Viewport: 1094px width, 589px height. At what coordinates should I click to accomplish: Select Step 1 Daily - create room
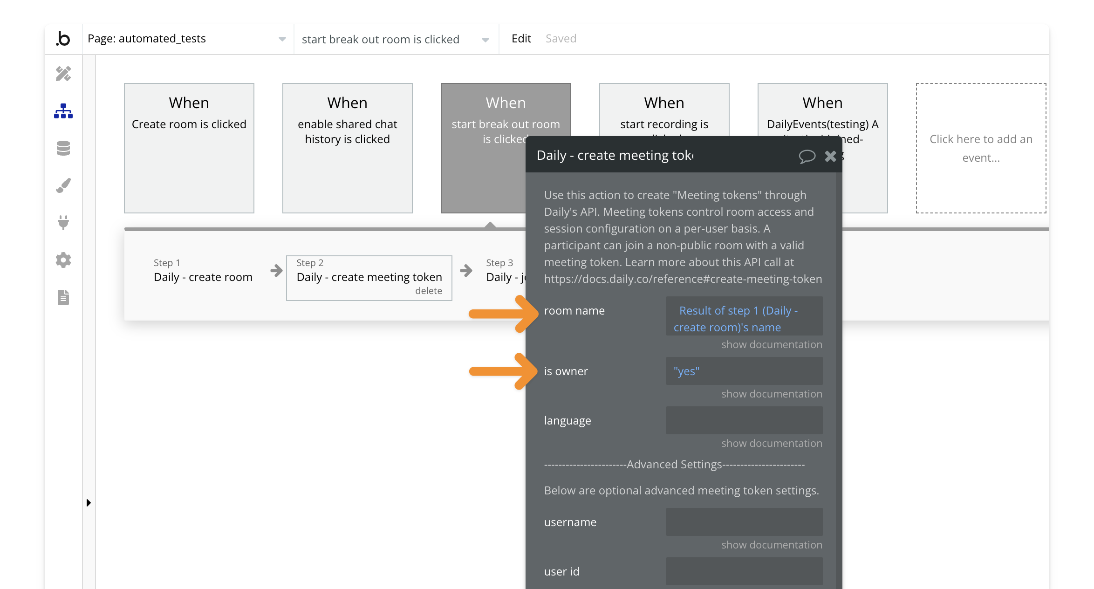(203, 271)
